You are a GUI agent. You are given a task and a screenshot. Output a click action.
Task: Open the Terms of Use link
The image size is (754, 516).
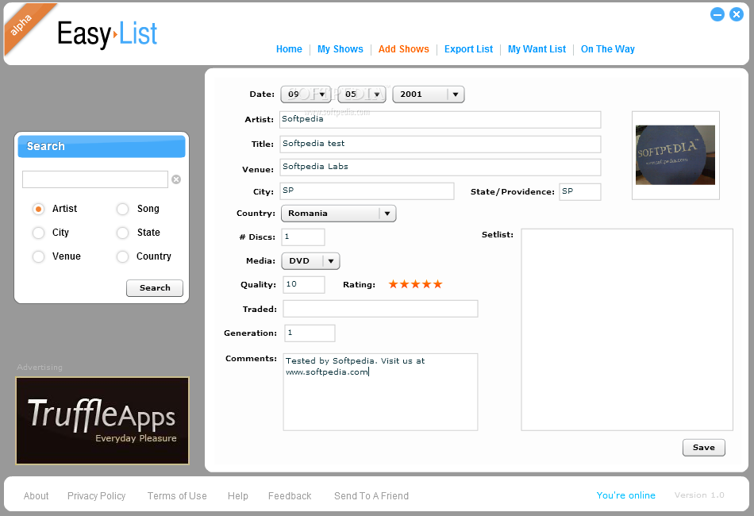pyautogui.click(x=177, y=496)
